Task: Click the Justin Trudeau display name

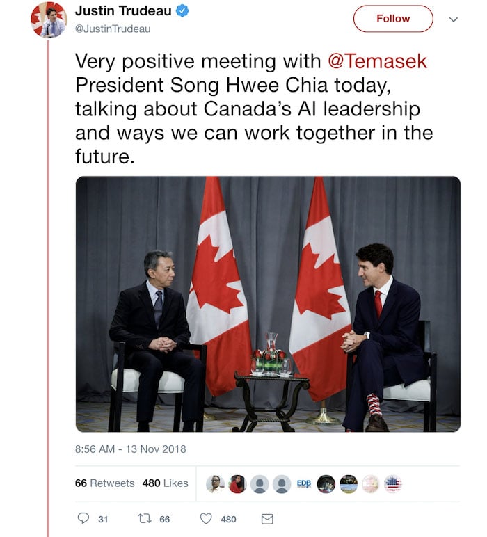Action: (124, 12)
